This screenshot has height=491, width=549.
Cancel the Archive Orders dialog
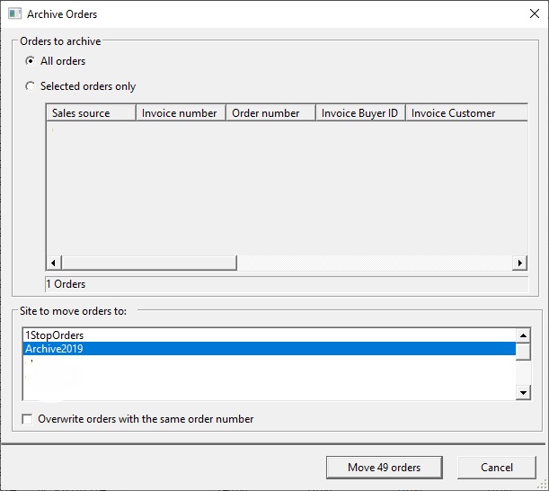click(497, 467)
